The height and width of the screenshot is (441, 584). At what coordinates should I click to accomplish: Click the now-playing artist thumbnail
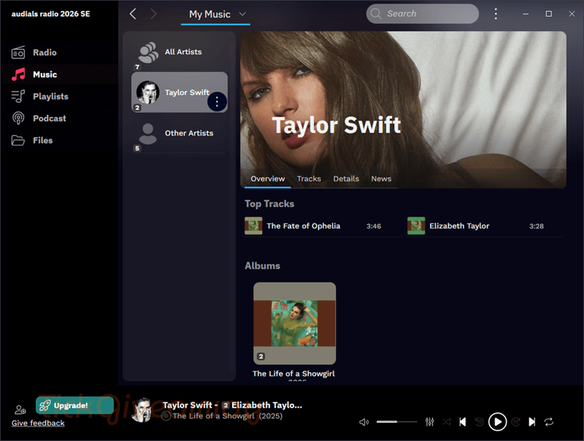(143, 410)
